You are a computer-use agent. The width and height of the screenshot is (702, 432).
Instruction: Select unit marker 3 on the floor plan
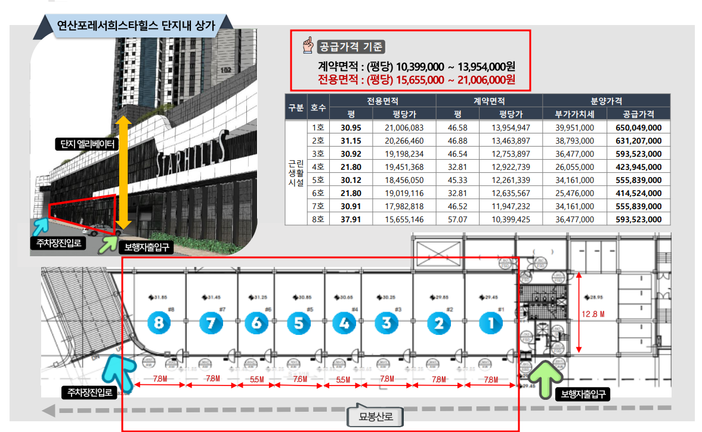(386, 322)
